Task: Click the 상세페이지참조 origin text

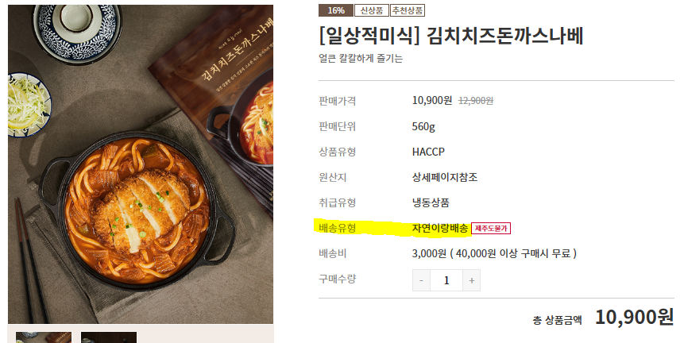Action: click(445, 177)
